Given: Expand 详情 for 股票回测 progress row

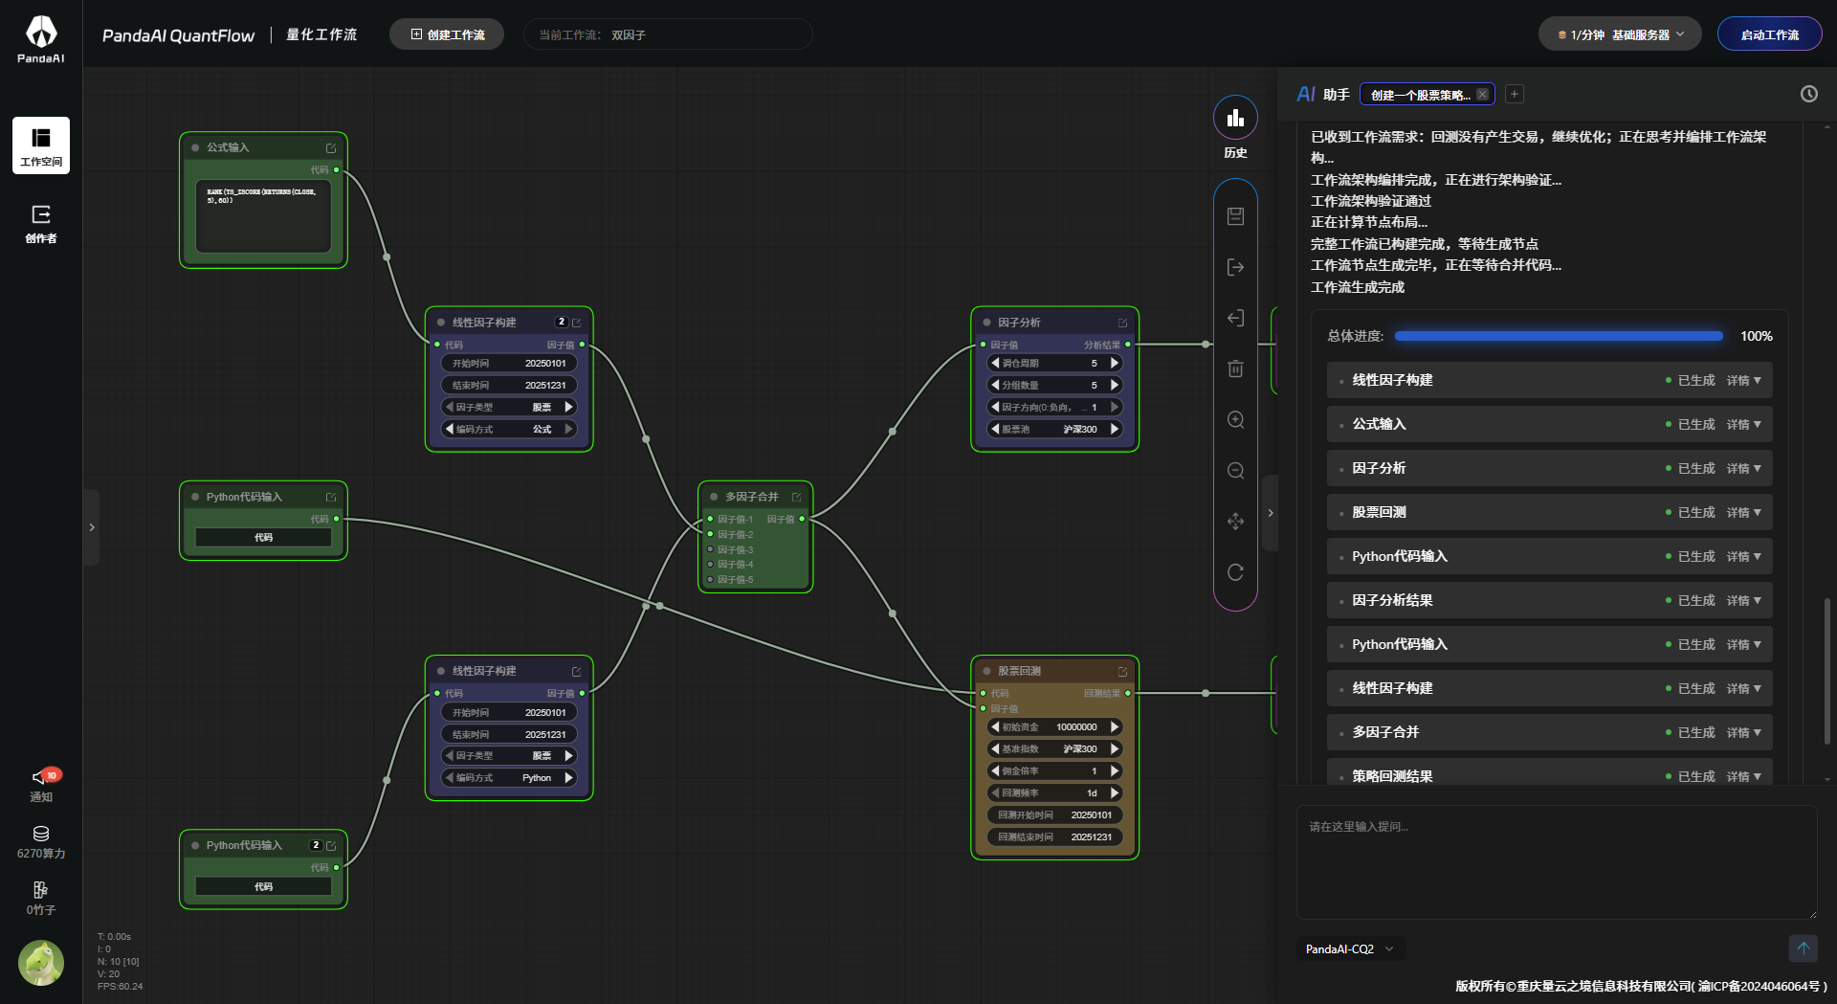Looking at the screenshot, I should pyautogui.click(x=1743, y=512).
